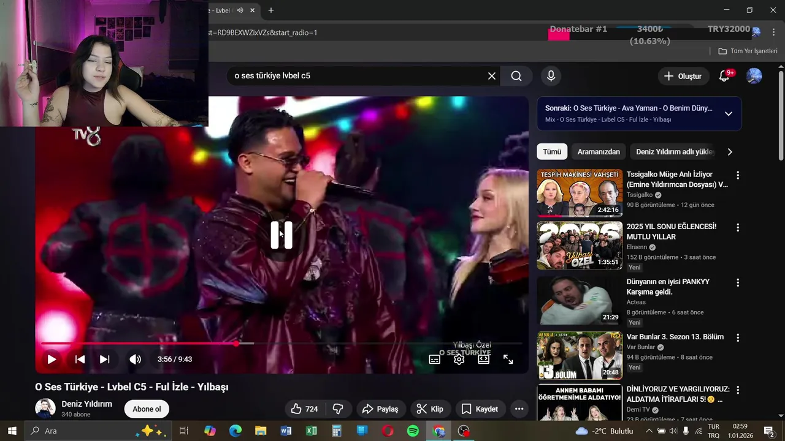Subscribe using the Abone ol button
This screenshot has height=441, width=785.
click(147, 409)
